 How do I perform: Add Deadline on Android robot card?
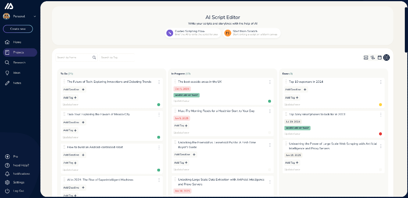(x=74, y=155)
